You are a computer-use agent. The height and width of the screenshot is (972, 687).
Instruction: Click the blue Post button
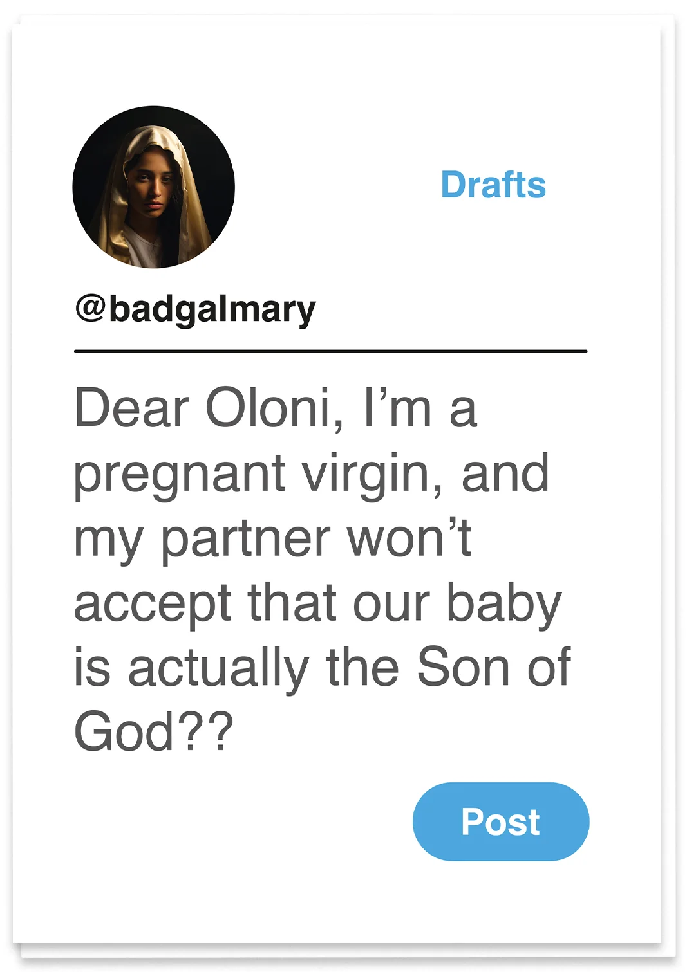pyautogui.click(x=501, y=821)
